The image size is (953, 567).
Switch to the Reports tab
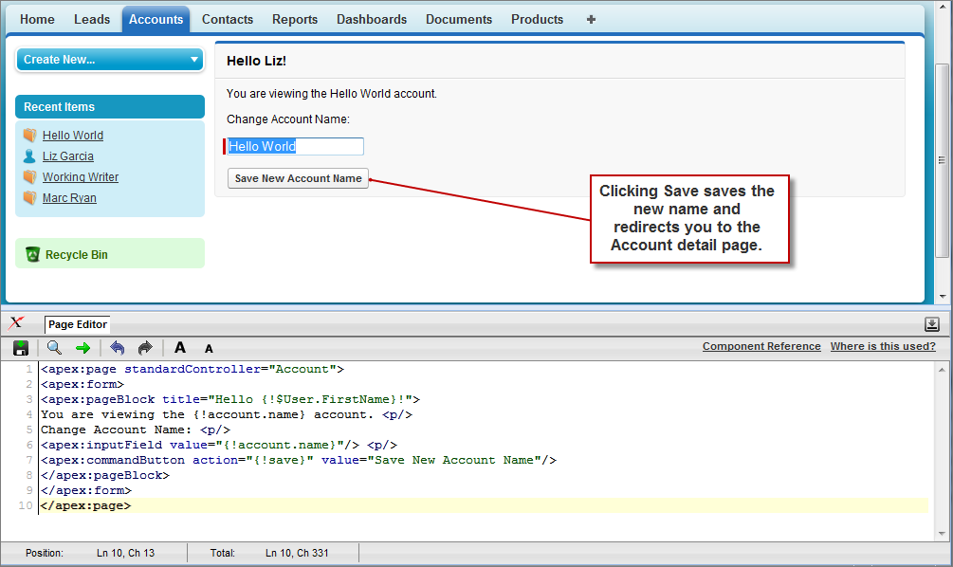pos(294,19)
